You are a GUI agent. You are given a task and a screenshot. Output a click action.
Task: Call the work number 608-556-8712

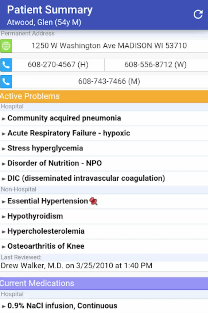(155, 65)
